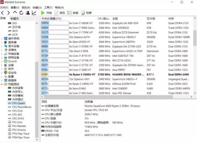This screenshot has width=197, height=142.
Task: Collapse the 性能测试 tree node
Action: 2,84
